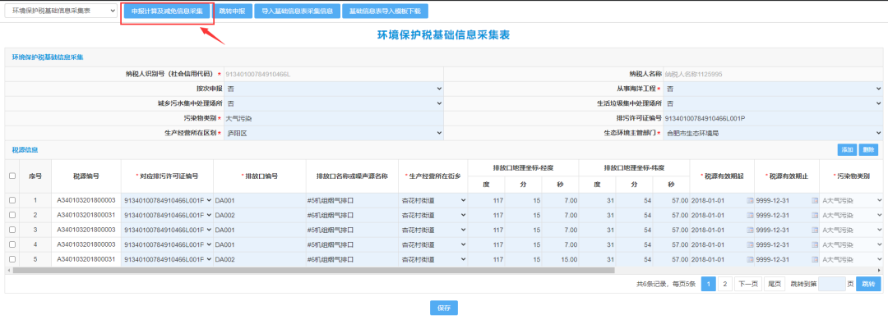Click the 纳税人名称 field
Image resolution: width=888 pixels, height=324 pixels.
773,74
